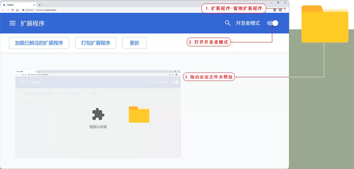
Task: Click the 拖放以安装 text
Action: point(98,127)
